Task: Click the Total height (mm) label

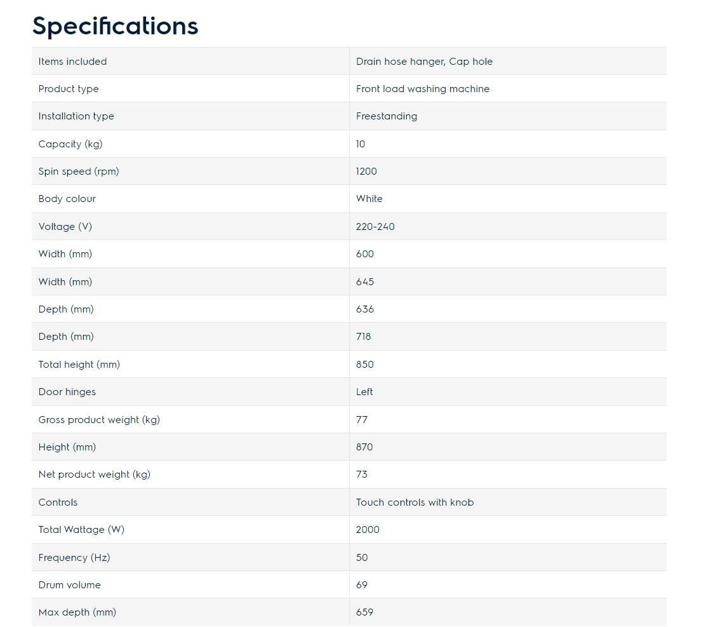Action: 79,365
